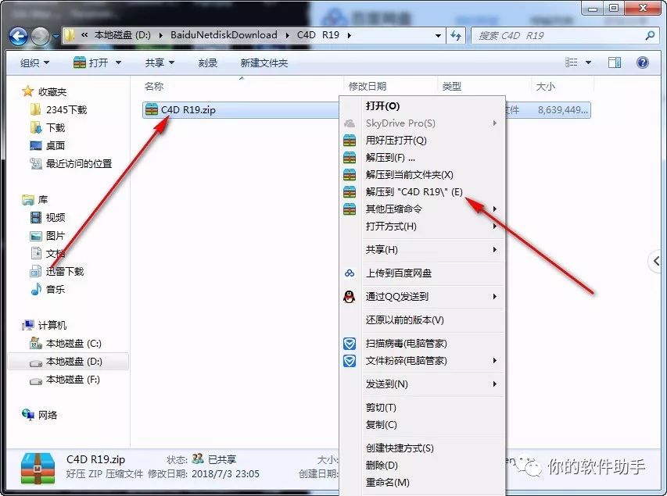This screenshot has height=496, width=667.
Task: Open 图片 library
Action: 48,235
